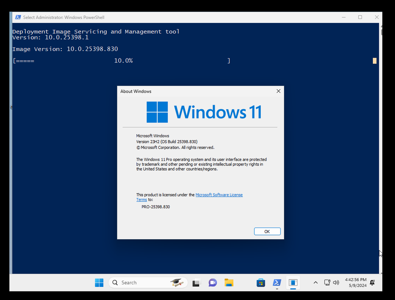Open the Windows Start menu

99,283
